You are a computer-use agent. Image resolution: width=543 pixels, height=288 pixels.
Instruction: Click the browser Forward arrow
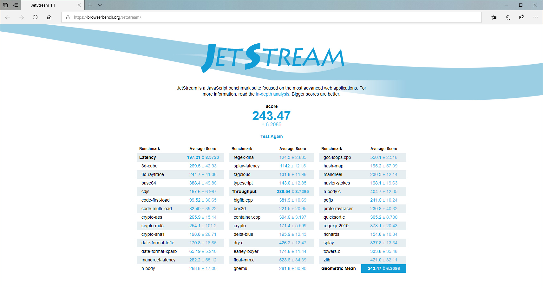point(21,17)
